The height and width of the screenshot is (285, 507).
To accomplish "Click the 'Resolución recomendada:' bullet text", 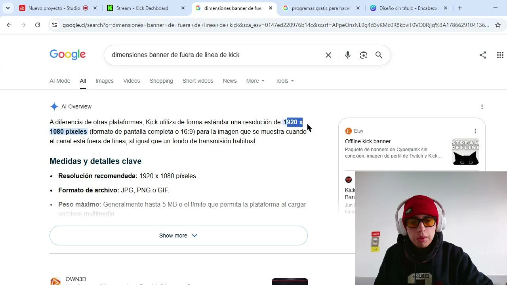I will point(98,176).
